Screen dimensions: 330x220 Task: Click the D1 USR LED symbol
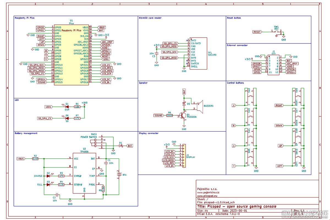coord(66,107)
